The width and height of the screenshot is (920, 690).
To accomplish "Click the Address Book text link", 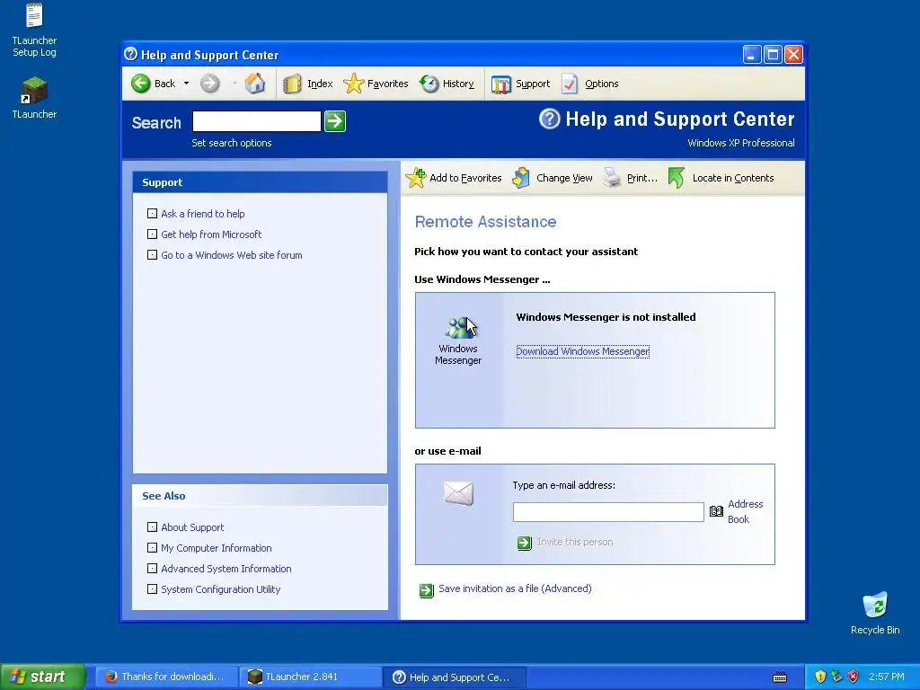I will pos(745,511).
